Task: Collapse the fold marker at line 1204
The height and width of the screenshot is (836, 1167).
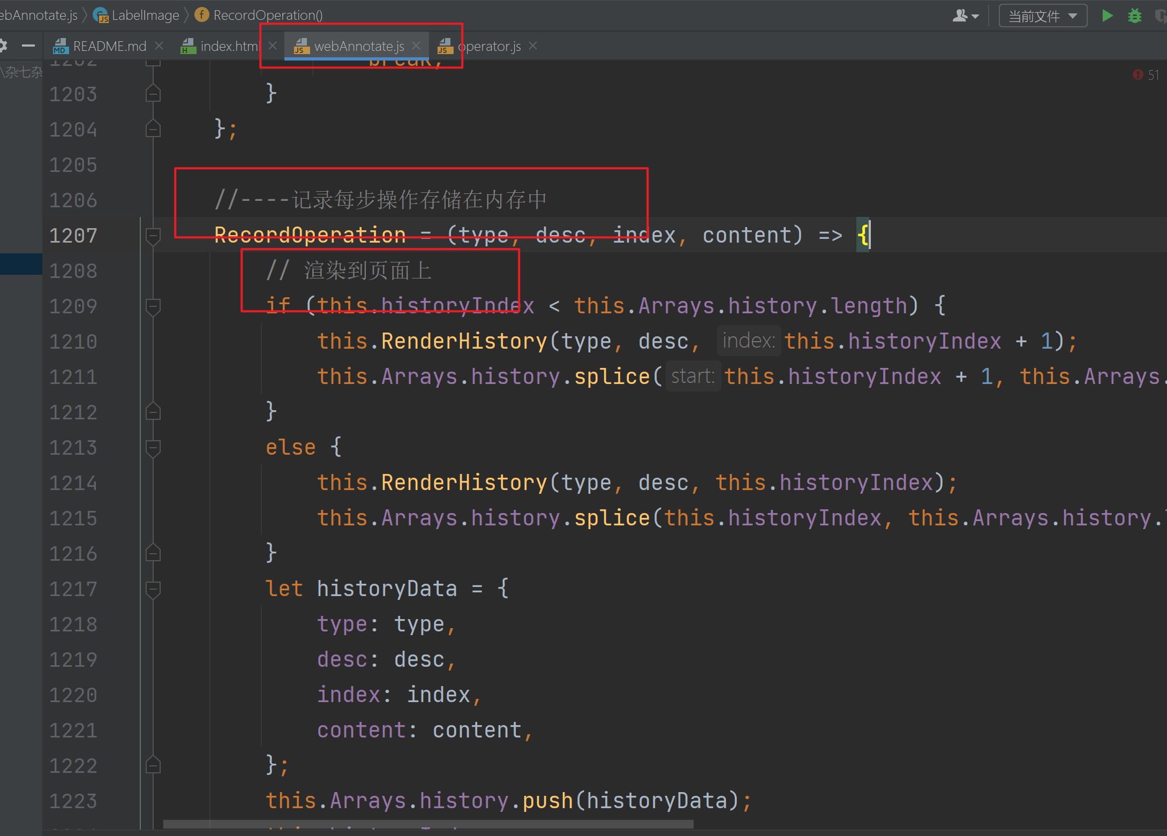Action: [x=153, y=129]
